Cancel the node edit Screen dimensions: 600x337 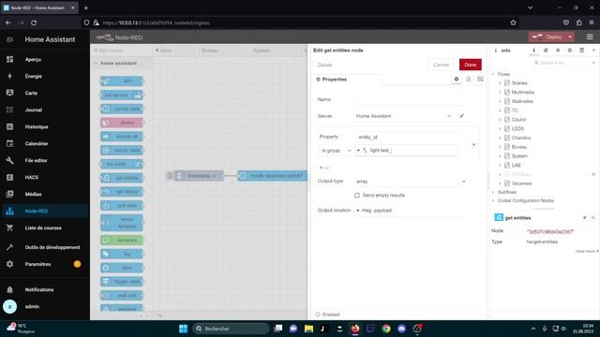(x=441, y=65)
